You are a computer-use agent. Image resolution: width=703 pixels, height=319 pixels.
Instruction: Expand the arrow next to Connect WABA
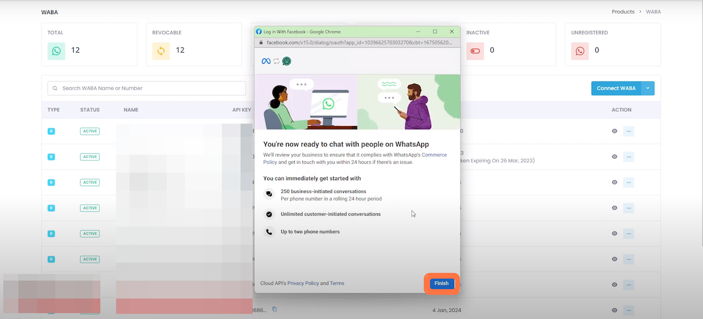coord(648,88)
